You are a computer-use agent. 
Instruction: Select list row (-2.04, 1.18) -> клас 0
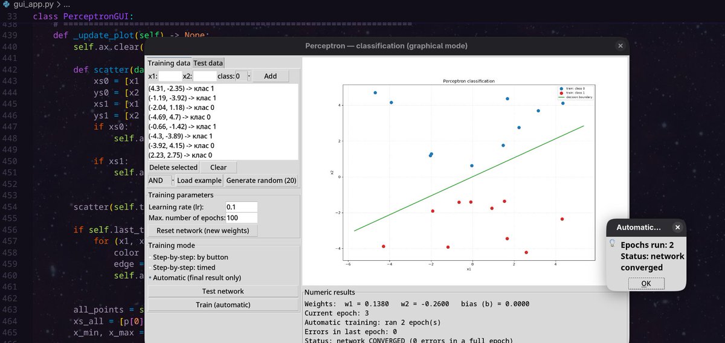click(x=223, y=107)
